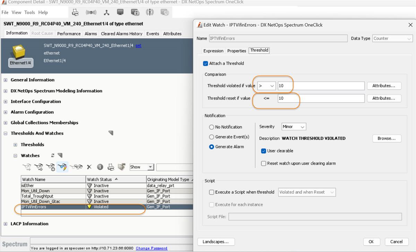Click the broadcast signal icon in the top toolbar
Screen dimensions: 416x252
(x=91, y=12)
